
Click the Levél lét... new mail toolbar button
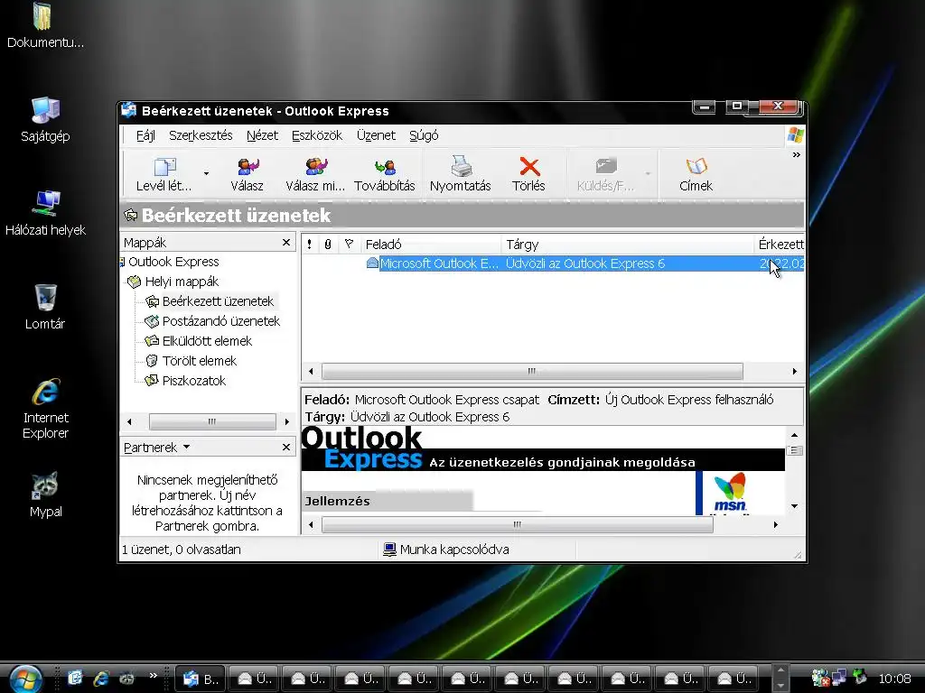(x=164, y=174)
